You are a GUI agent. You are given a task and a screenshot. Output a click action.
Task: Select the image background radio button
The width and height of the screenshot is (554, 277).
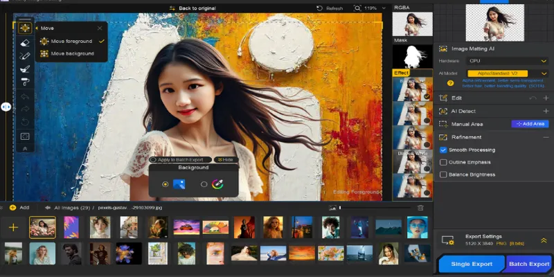coord(165,184)
